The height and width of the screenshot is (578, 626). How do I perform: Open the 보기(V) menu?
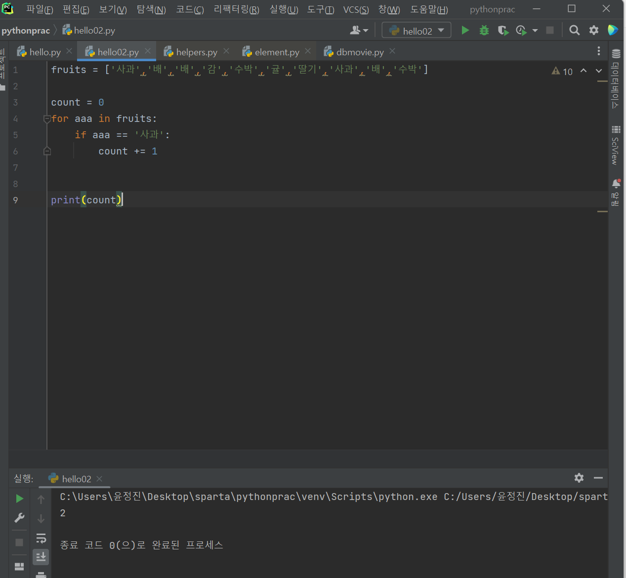tap(113, 9)
